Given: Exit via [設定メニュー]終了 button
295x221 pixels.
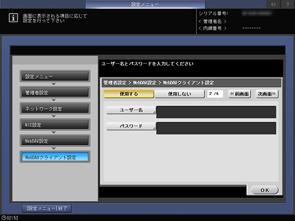Looking at the screenshot, I should click(47, 208).
